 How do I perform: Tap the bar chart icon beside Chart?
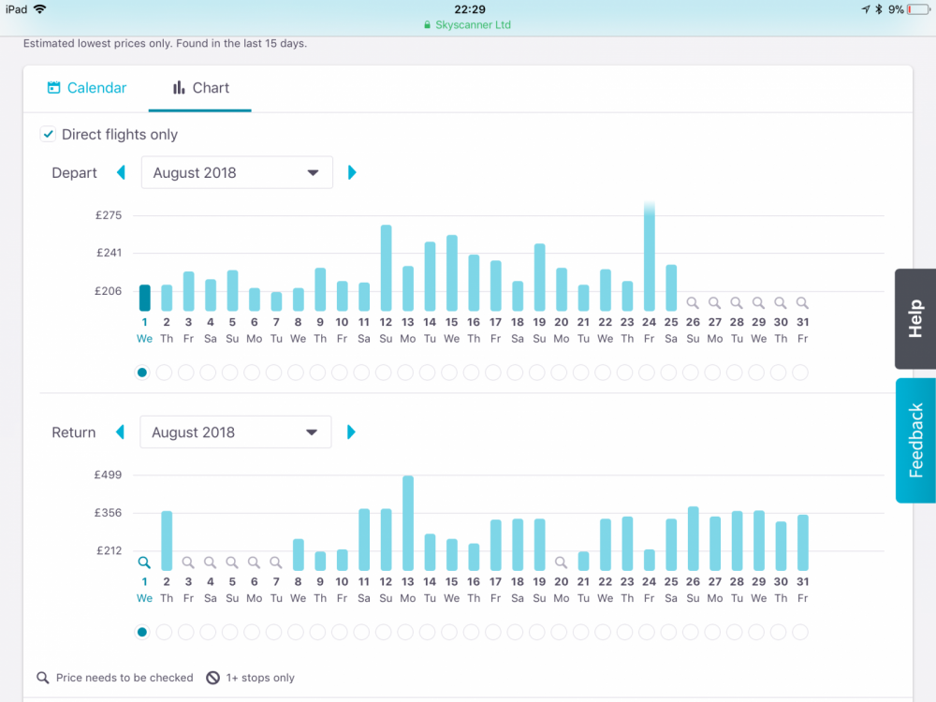click(179, 88)
